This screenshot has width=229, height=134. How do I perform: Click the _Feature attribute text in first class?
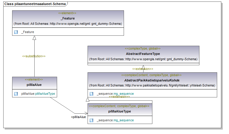point(28,32)
